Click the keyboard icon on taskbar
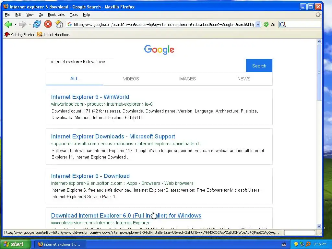This screenshot has width=332, height=249. (x=284, y=244)
